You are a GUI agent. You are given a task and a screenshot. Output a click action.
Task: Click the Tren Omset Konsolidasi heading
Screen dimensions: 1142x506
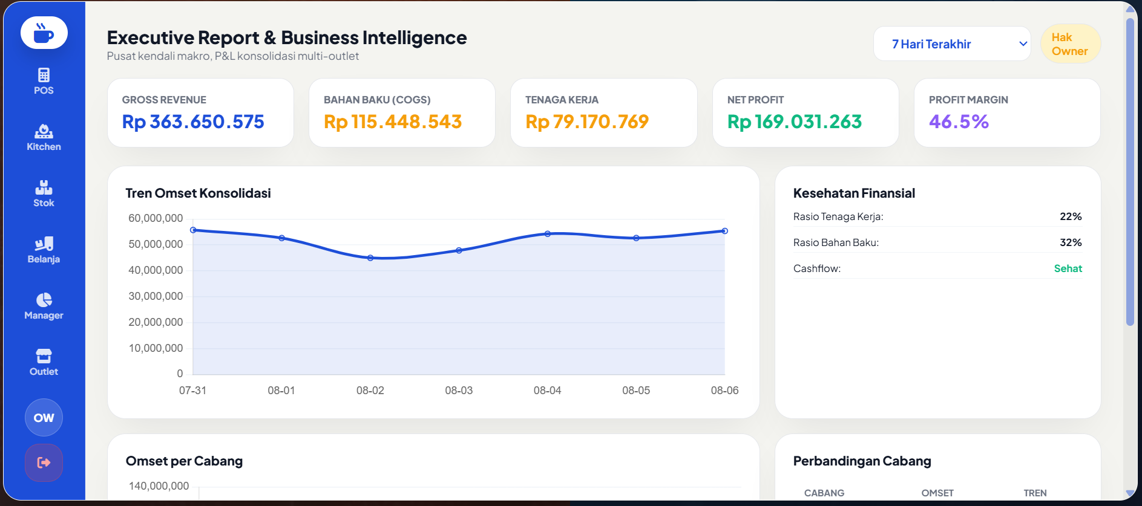(x=198, y=193)
